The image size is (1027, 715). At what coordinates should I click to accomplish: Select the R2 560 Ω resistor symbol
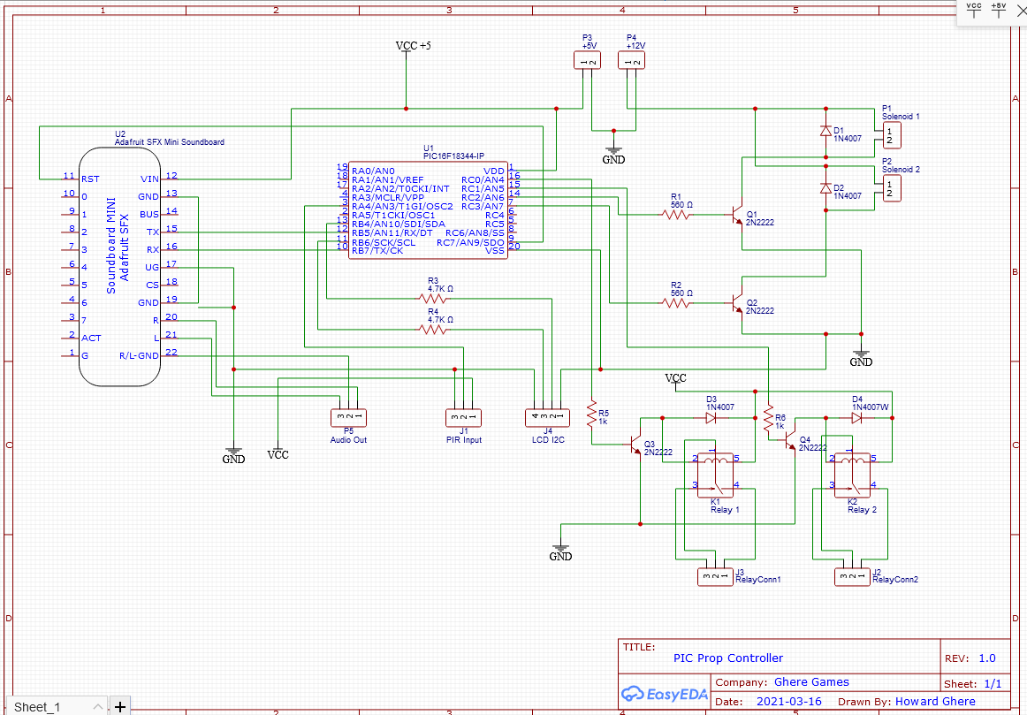click(x=676, y=303)
